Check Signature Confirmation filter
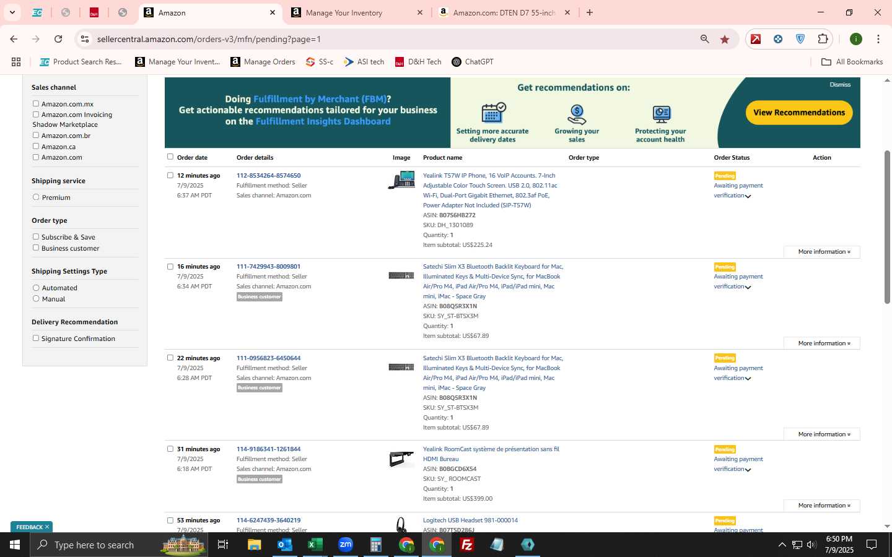The width and height of the screenshot is (892, 557). pyautogui.click(x=36, y=339)
